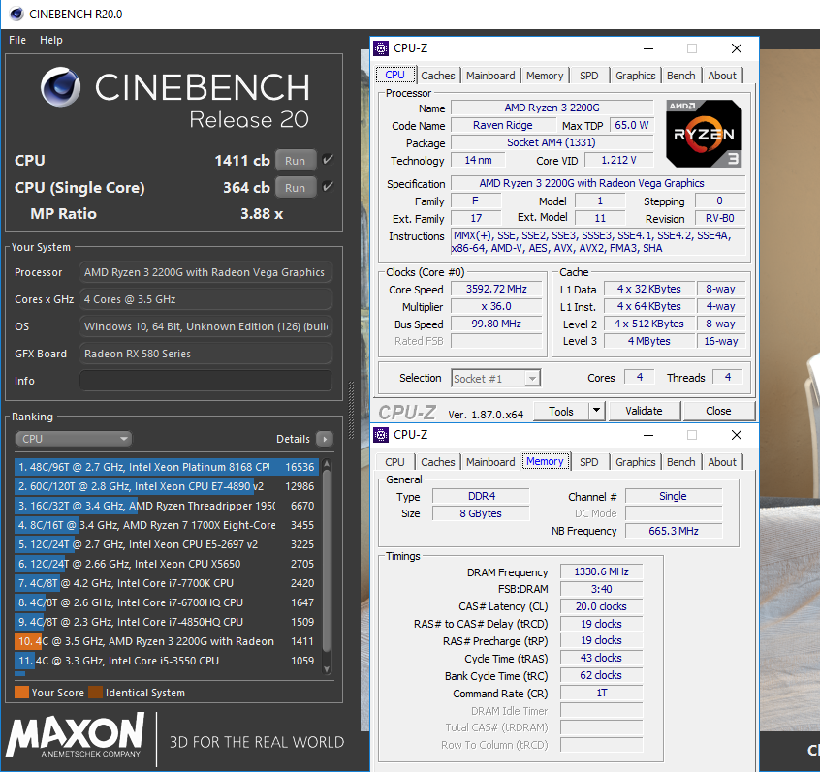Open the CPU ranking type dropdown
This screenshot has height=772, width=820.
[x=74, y=439]
